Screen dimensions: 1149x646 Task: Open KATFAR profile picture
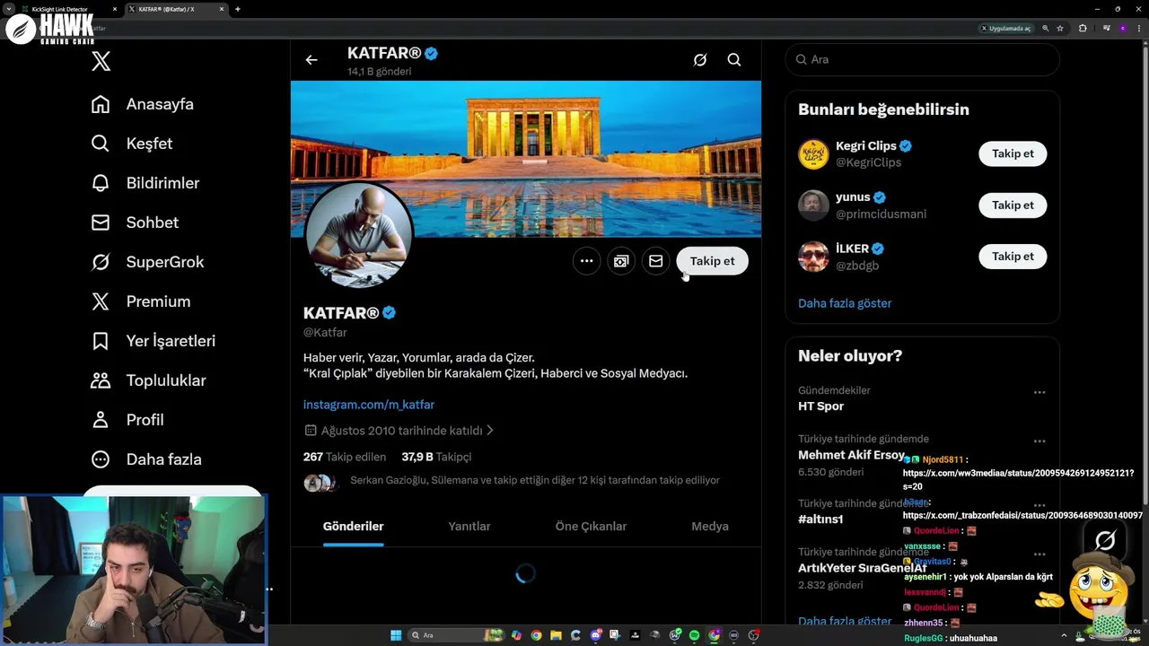pos(359,235)
